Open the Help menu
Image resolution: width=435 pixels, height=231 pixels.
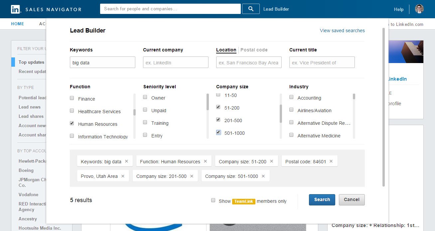point(398,9)
